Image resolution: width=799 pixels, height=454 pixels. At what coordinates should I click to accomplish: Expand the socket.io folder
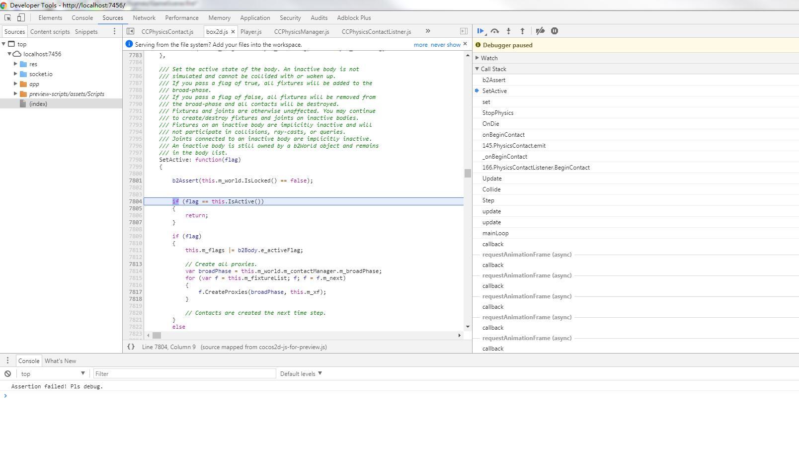coord(15,74)
